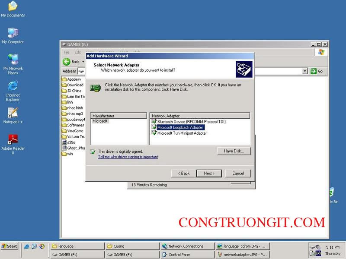
Task: Click the system tray clock showing 5:11 PM
Action: pos(333,247)
